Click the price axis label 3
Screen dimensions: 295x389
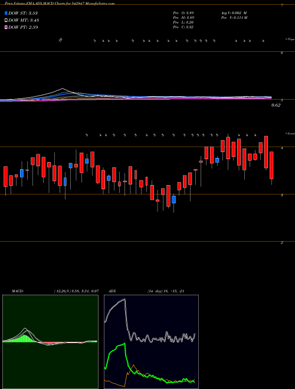[x=282, y=195]
